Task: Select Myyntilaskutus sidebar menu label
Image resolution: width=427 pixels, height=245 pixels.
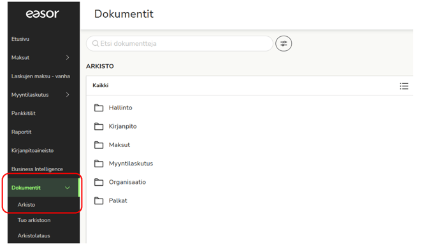Action: (30, 95)
